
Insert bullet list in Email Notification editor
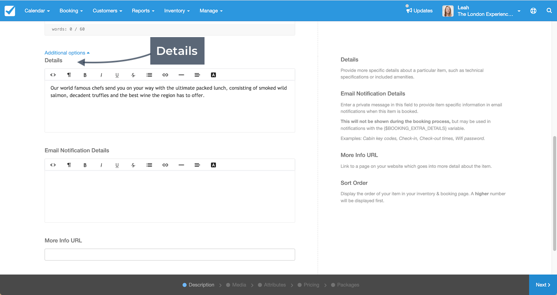click(149, 165)
